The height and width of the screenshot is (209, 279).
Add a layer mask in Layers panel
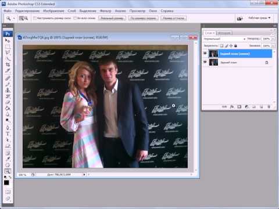[239, 107]
